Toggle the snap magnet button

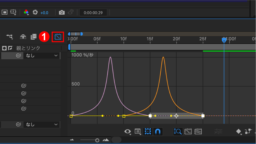(158, 131)
